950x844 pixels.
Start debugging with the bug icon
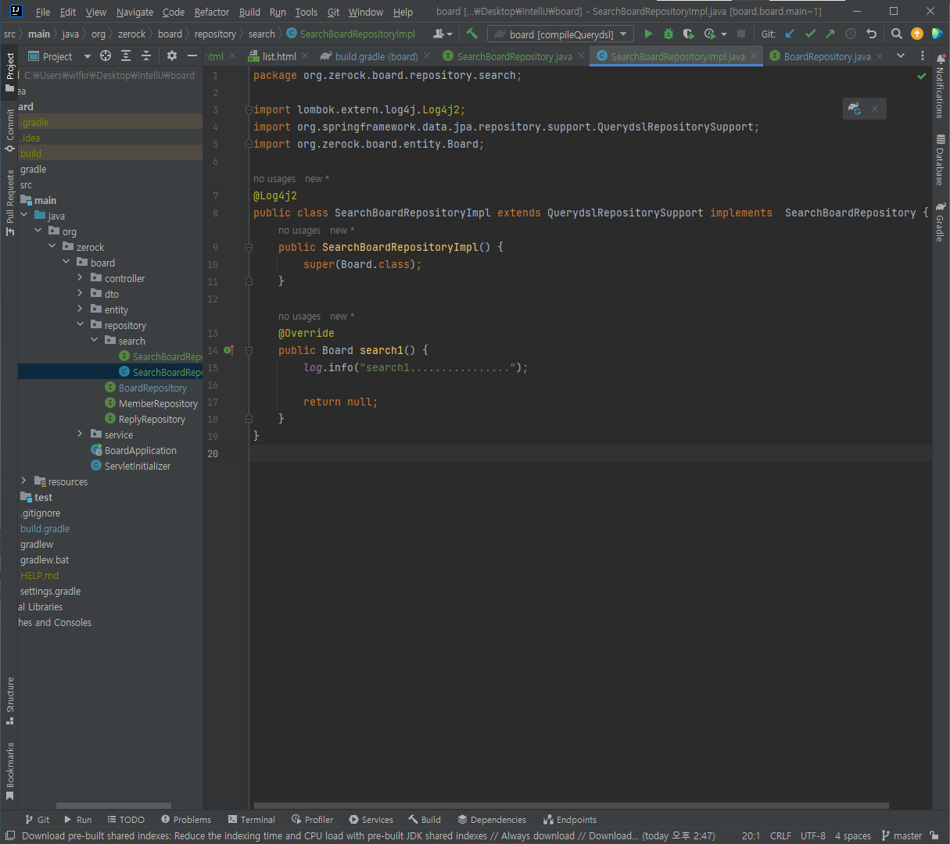click(669, 34)
